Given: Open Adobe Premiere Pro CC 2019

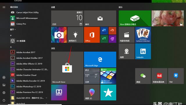Looking at the screenshot, I should coord(29,92).
